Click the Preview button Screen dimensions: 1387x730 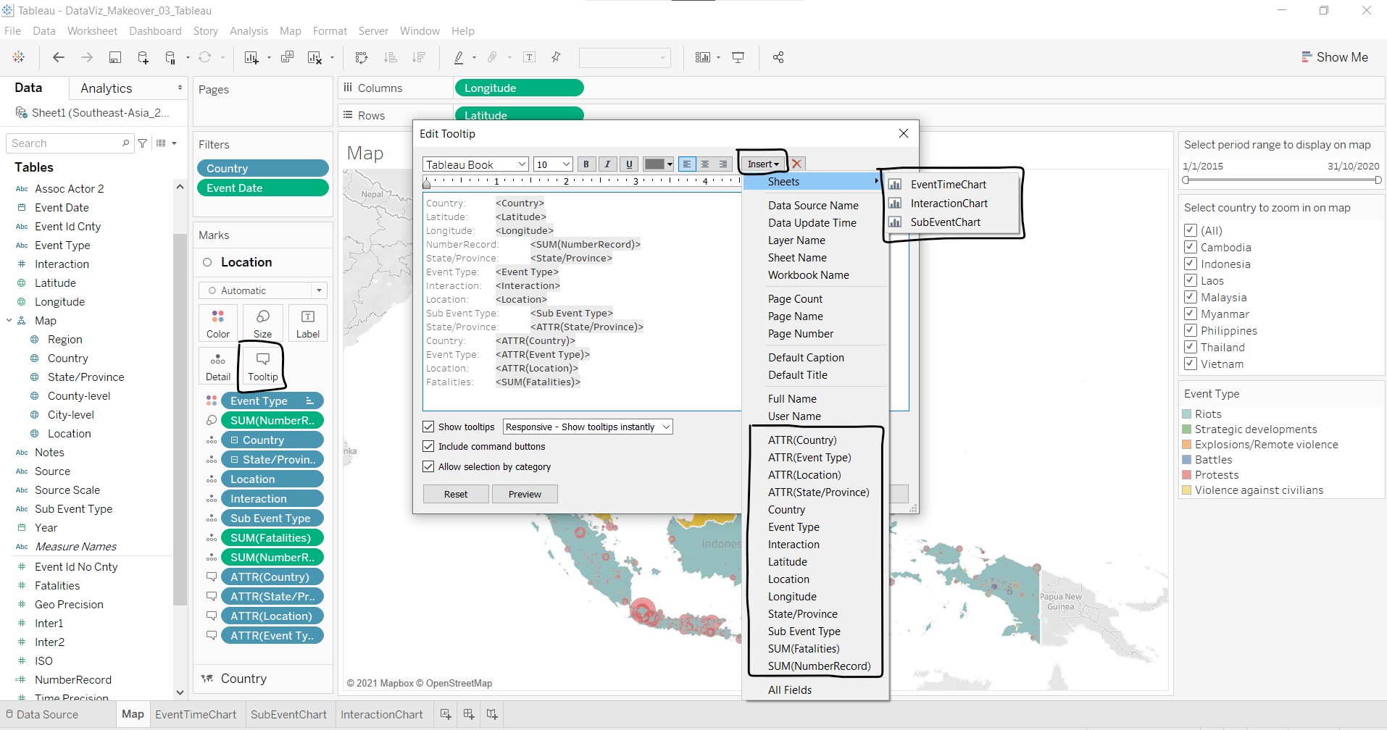525,494
